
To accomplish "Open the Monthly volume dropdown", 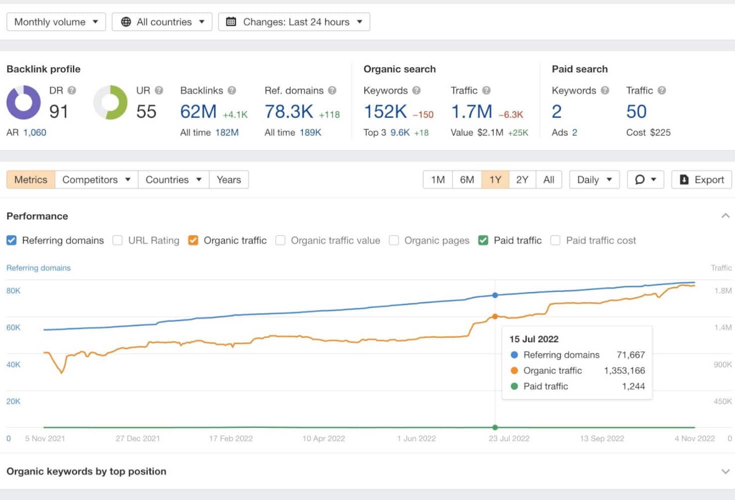I will (56, 22).
